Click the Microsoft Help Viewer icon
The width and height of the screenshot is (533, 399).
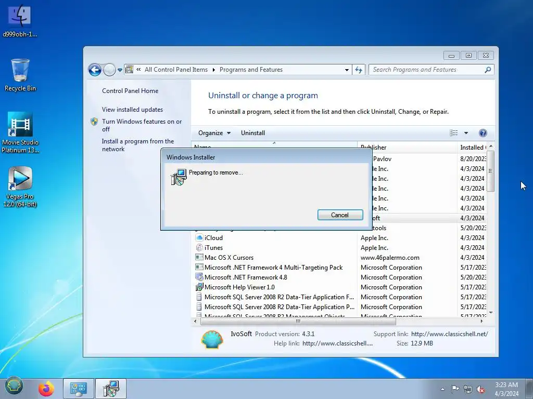click(199, 287)
